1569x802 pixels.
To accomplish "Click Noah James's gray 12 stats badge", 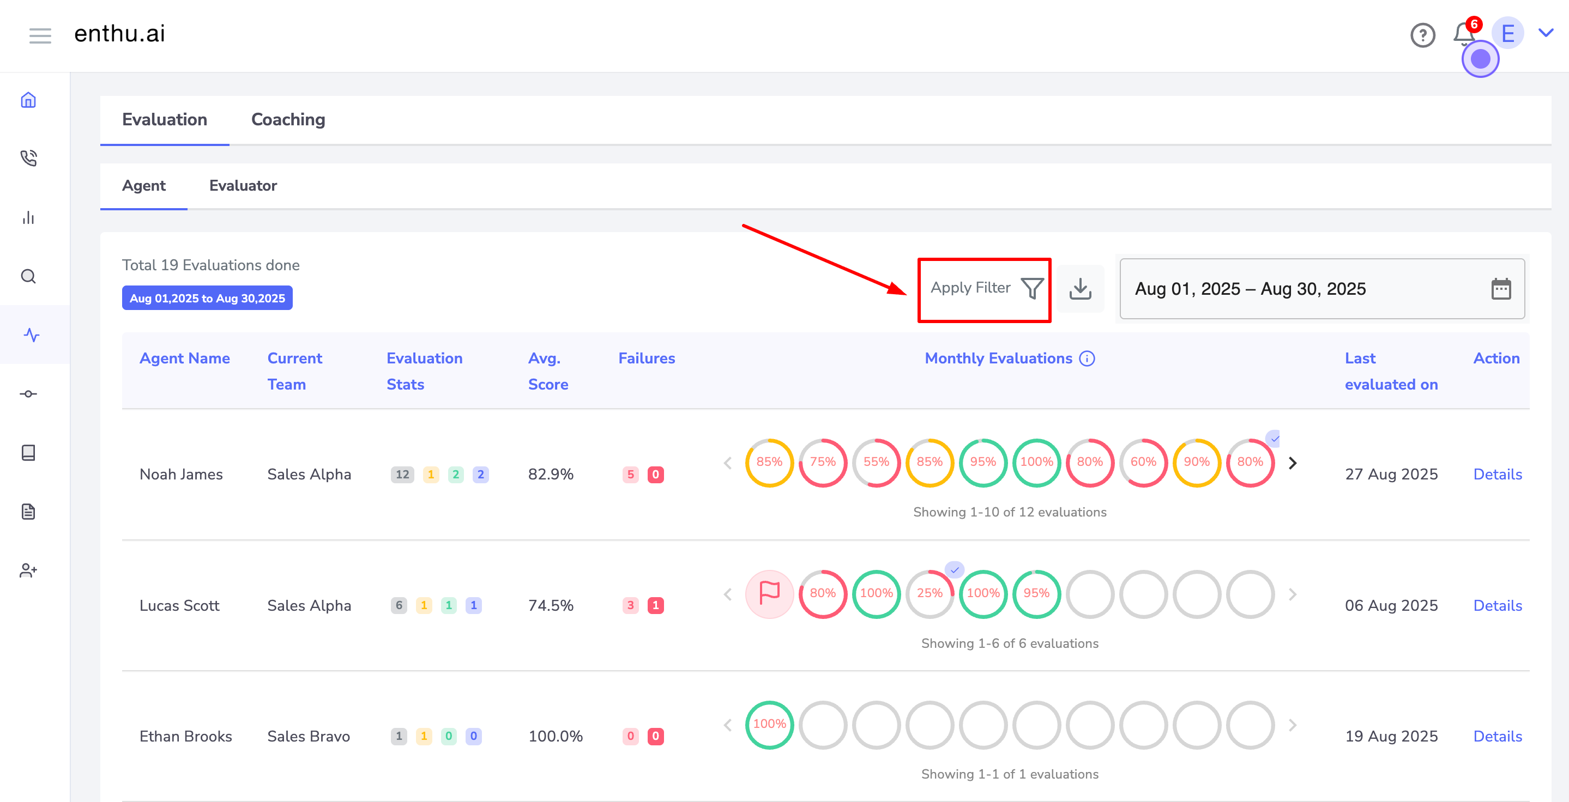I will pos(402,475).
